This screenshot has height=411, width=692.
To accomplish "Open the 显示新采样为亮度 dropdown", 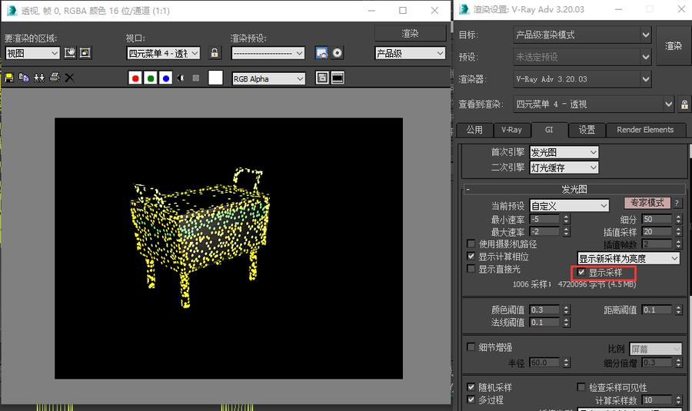I will tap(628, 258).
